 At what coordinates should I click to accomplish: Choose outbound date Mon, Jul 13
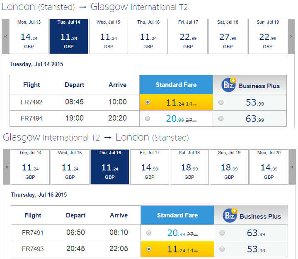point(29,36)
